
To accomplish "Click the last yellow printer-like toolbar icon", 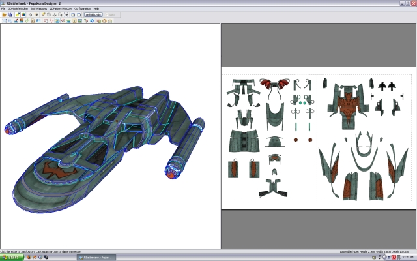I will tap(110, 21).
